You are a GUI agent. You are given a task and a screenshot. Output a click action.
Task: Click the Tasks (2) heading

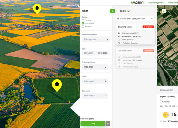click(x=125, y=11)
